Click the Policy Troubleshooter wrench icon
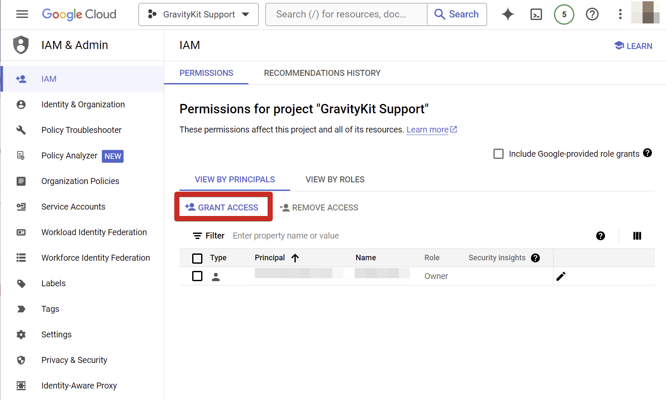The width and height of the screenshot is (666, 400). (21, 130)
